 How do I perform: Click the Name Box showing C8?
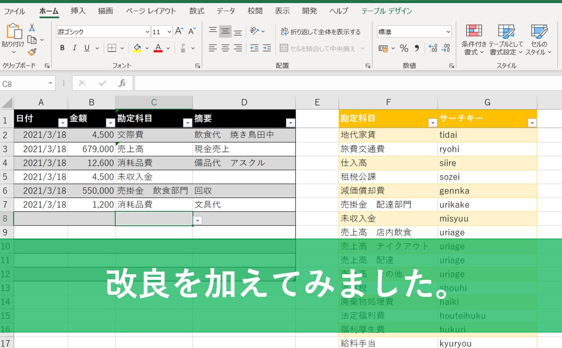[25, 83]
